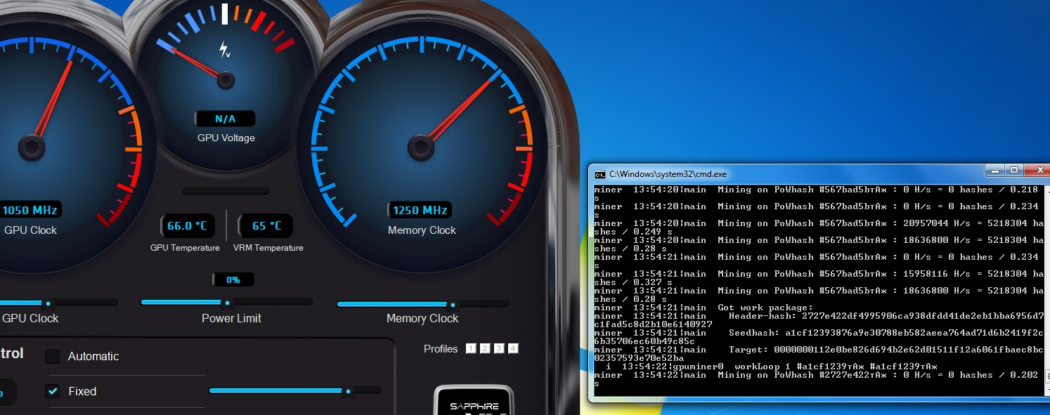Screen dimensions: 1050x415
Task: Click the Power Limit slider handle
Action: [x=227, y=304]
